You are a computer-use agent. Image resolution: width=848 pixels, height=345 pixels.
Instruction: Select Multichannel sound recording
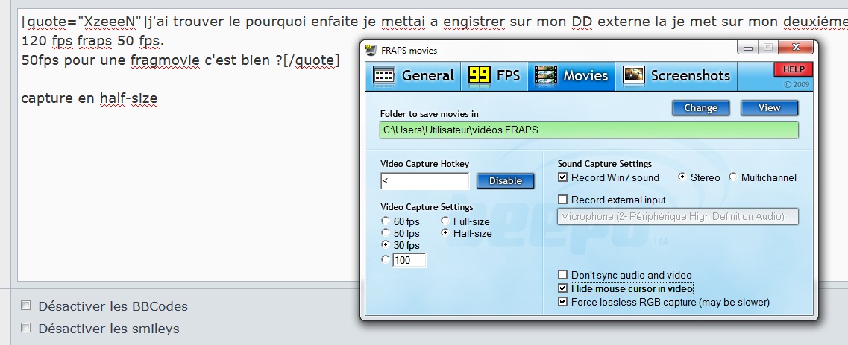click(733, 177)
